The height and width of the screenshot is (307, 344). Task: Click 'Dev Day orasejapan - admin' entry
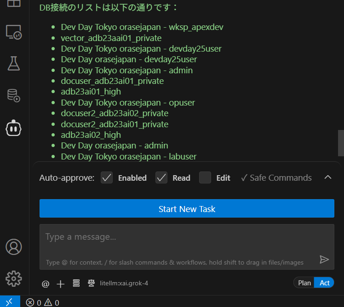point(115,146)
